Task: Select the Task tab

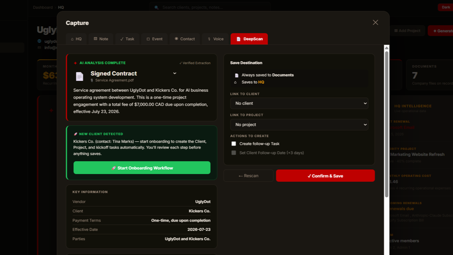Action: [127, 39]
